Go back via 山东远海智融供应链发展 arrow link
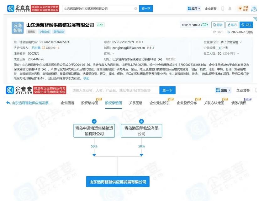The width and height of the screenshot is (259, 201). pos(29,103)
